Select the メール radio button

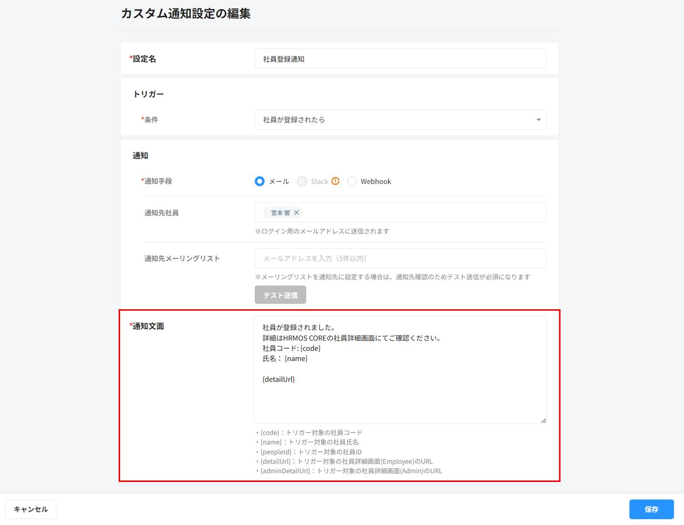click(260, 182)
